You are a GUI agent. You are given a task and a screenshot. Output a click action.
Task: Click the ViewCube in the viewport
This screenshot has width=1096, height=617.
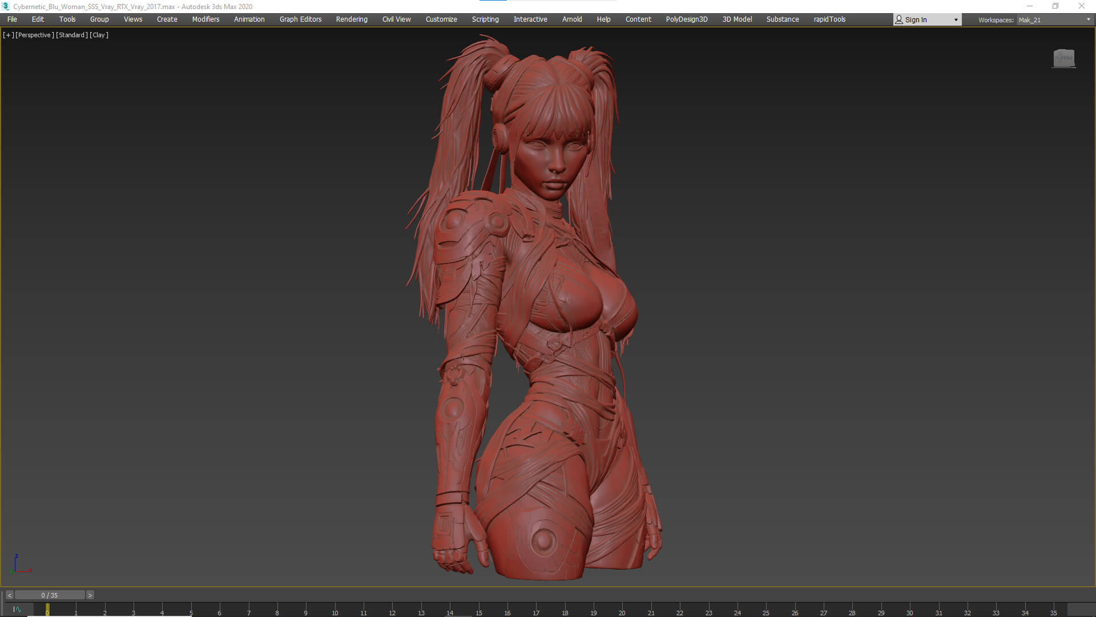click(x=1064, y=58)
